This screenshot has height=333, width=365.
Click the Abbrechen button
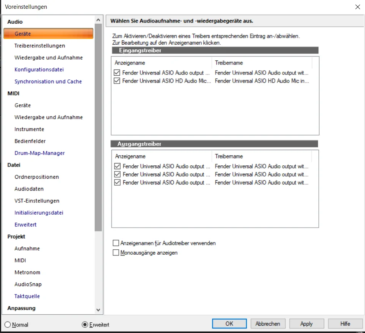(268, 324)
